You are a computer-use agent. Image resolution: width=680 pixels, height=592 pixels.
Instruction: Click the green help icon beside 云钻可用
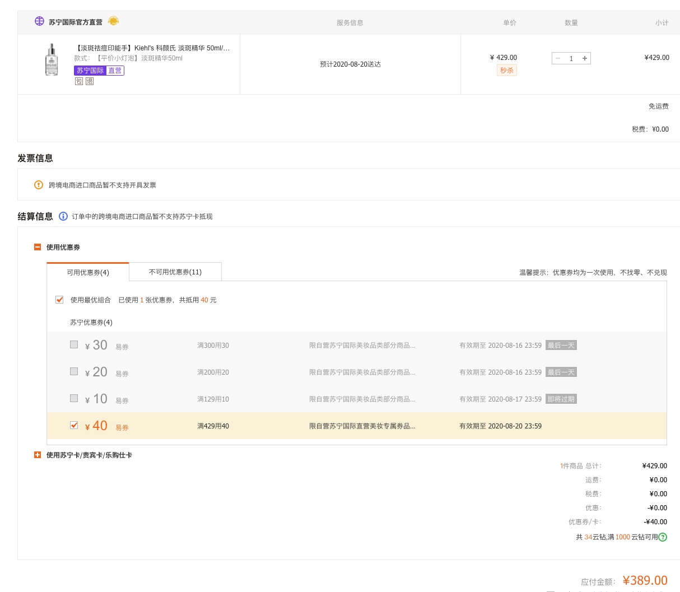pos(663,537)
